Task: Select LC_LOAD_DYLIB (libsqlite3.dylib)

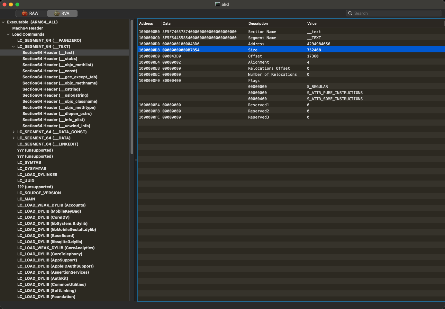Action: [50, 242]
